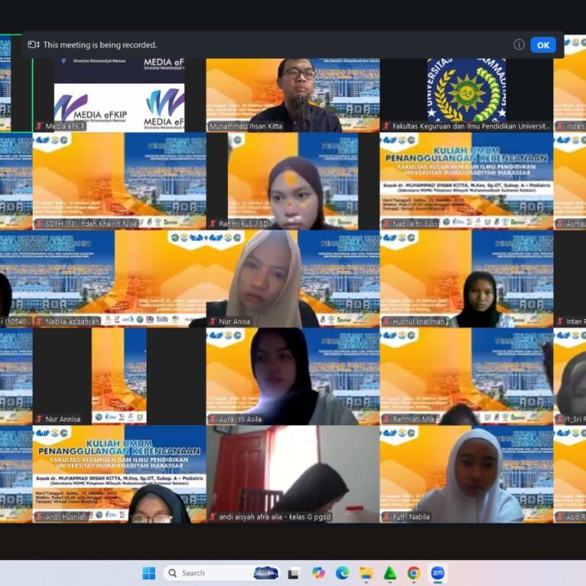Select the Media eFKIP participant tile
The image size is (586, 586).
(x=118, y=92)
